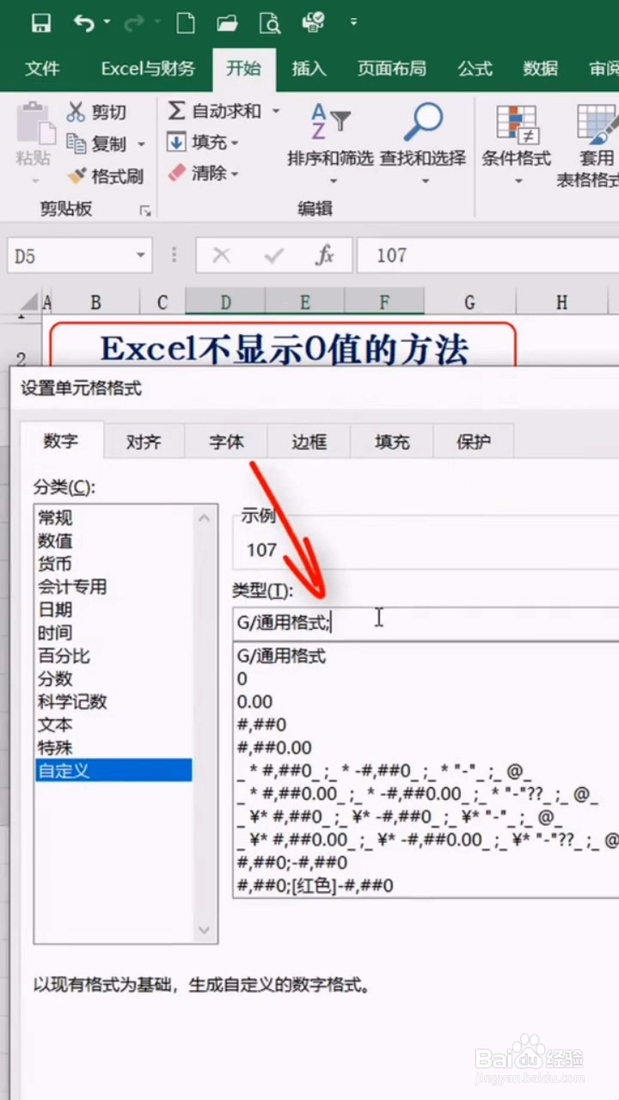Open the 页面布局 ribbon tab
This screenshot has height=1100, width=619.
391,69
